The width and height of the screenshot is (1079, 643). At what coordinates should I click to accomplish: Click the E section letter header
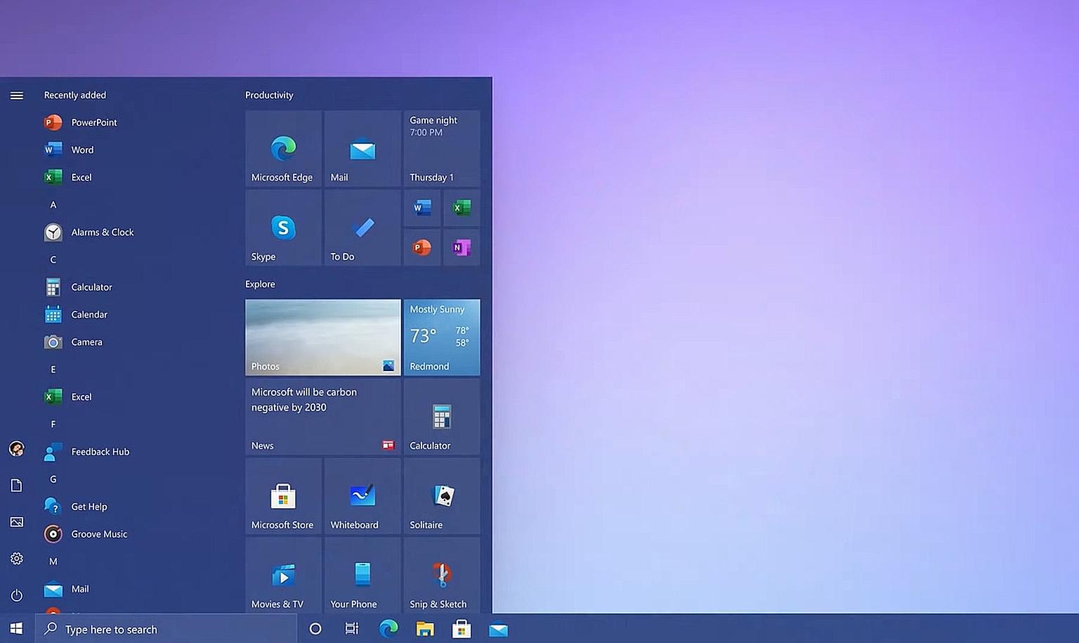click(x=53, y=369)
